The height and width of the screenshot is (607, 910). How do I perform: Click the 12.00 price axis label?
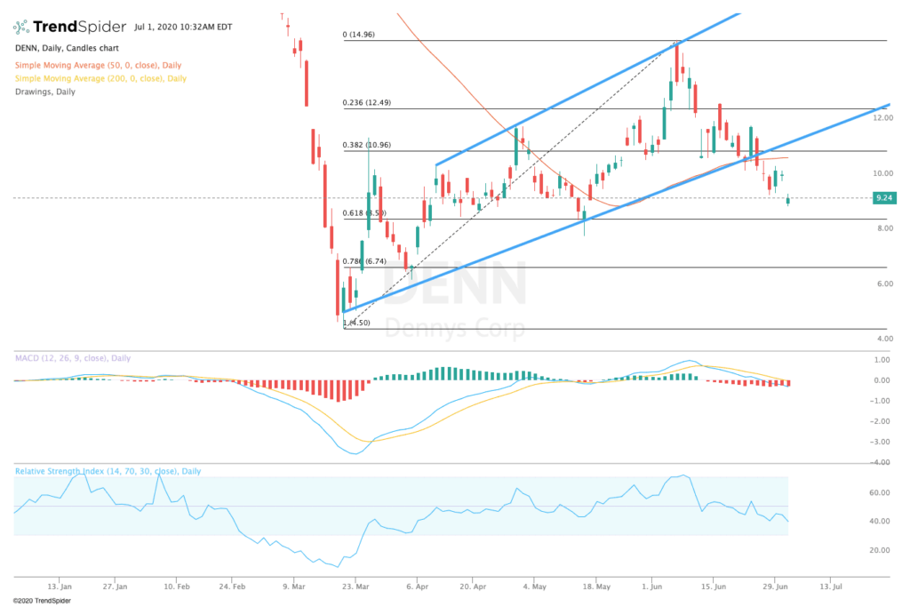(884, 118)
